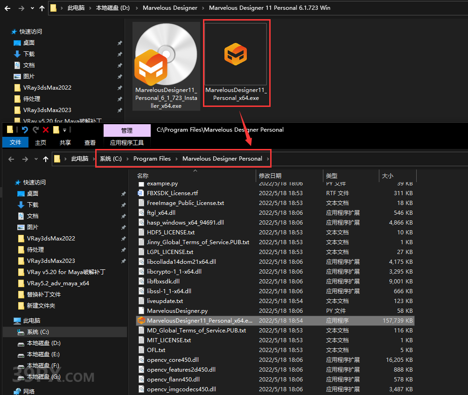Select ftgl_x64.dll file icon
Screen dimensions: 468x395
pyautogui.click(x=141, y=213)
